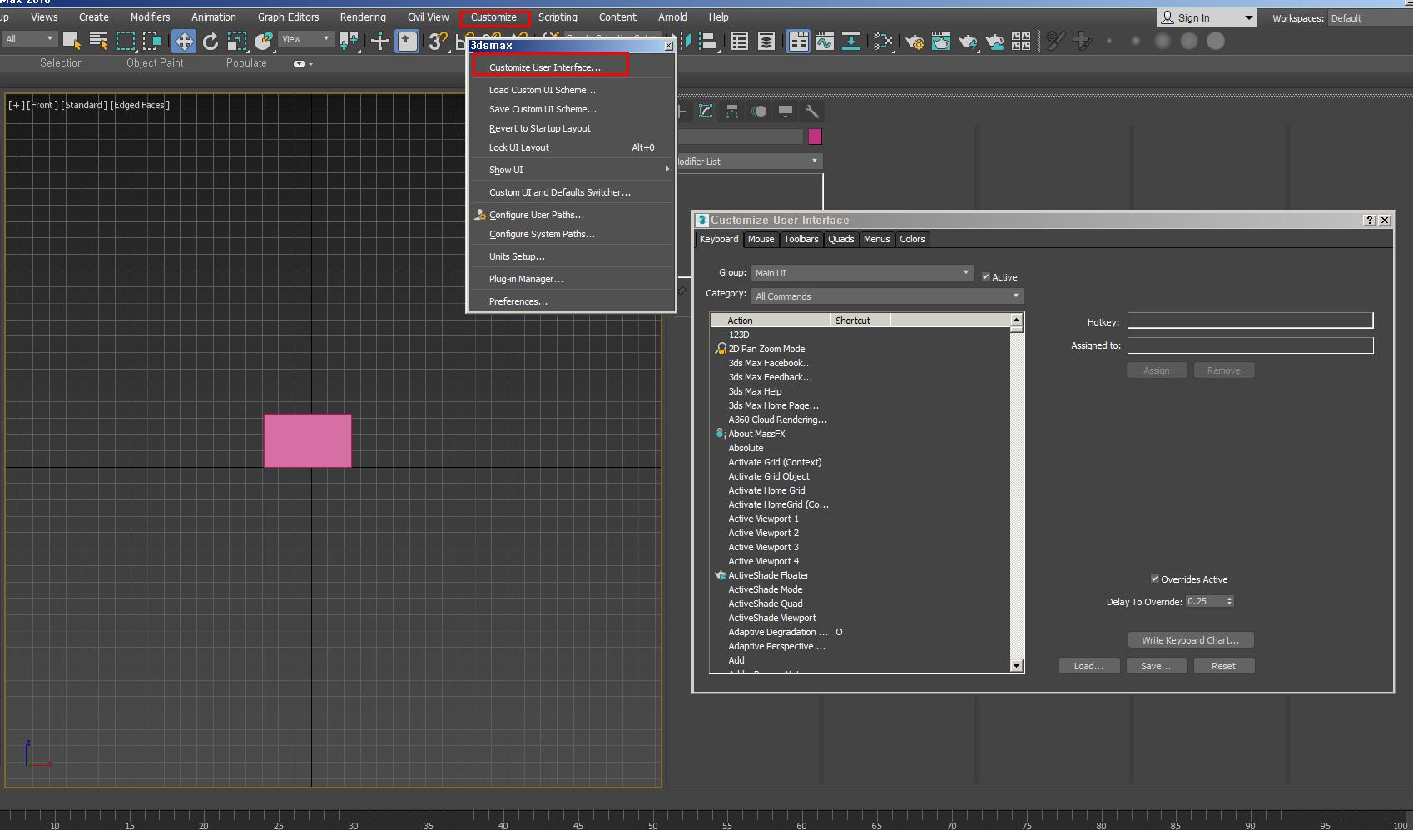Viewport: 1413px width, 830px height.
Task: Click the Select and Place tool
Action: [x=264, y=41]
